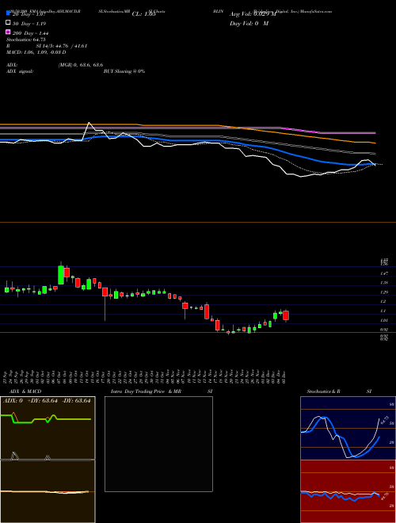Click the 1.01 price axis label

[384, 320]
